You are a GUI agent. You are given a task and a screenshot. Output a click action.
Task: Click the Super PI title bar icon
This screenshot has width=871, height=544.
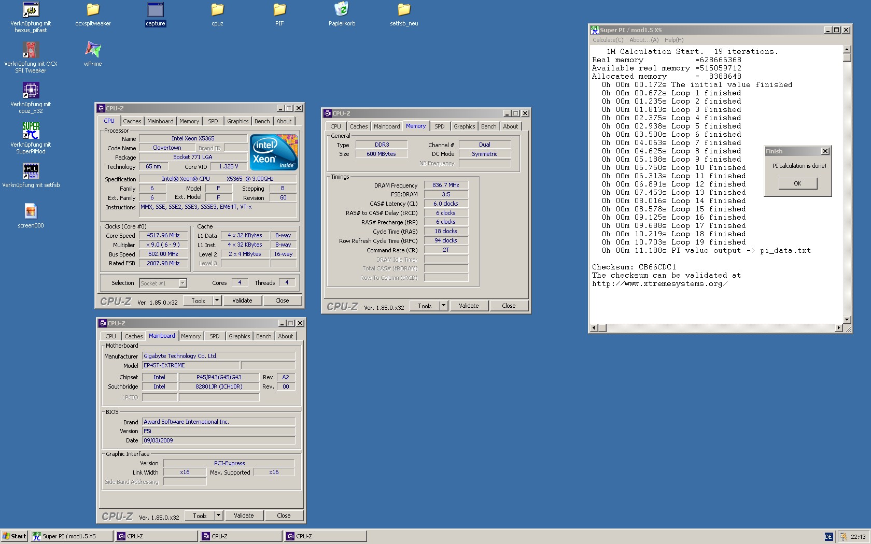coord(595,30)
